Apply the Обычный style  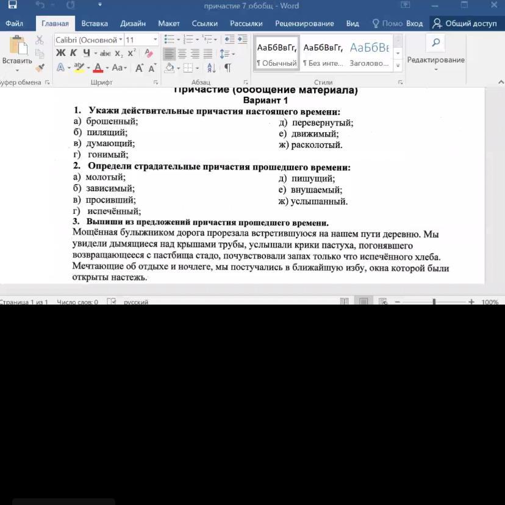(277, 53)
